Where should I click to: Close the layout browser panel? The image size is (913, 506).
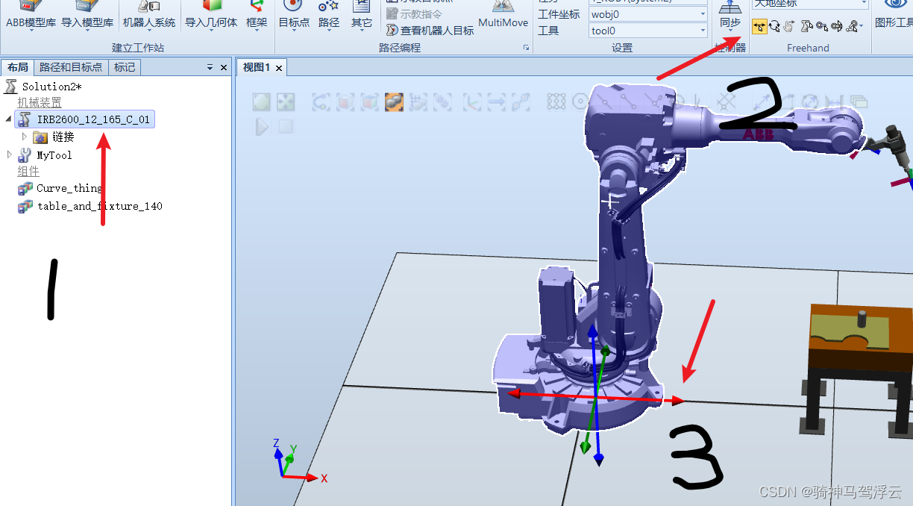coord(224,68)
